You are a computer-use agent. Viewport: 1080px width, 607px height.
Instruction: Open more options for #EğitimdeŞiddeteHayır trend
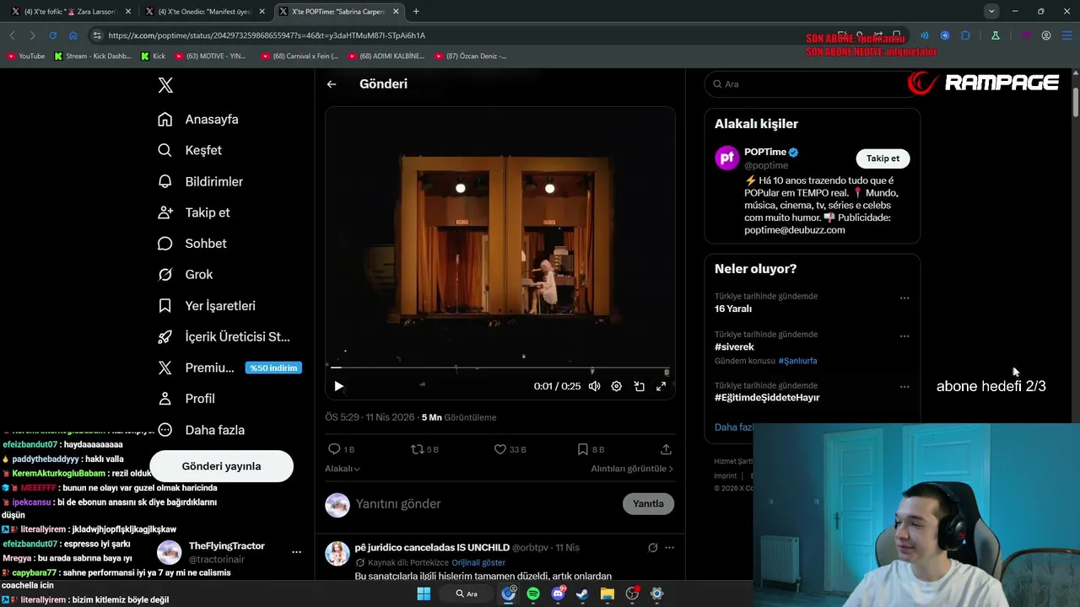pos(904,386)
